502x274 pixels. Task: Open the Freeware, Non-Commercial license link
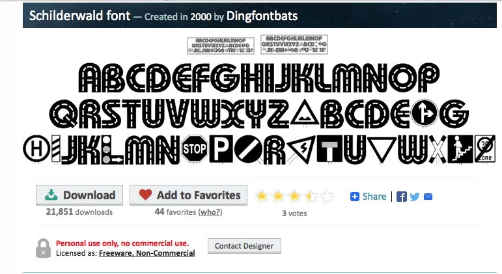147,253
